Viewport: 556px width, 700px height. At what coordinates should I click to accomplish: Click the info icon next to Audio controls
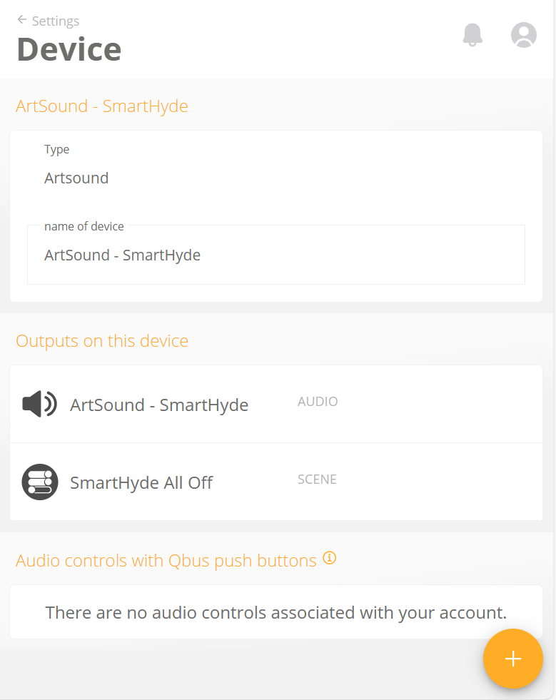[330, 558]
